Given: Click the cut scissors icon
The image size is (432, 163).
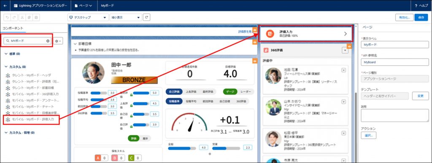Looking at the screenshot, I should [x=22, y=18].
